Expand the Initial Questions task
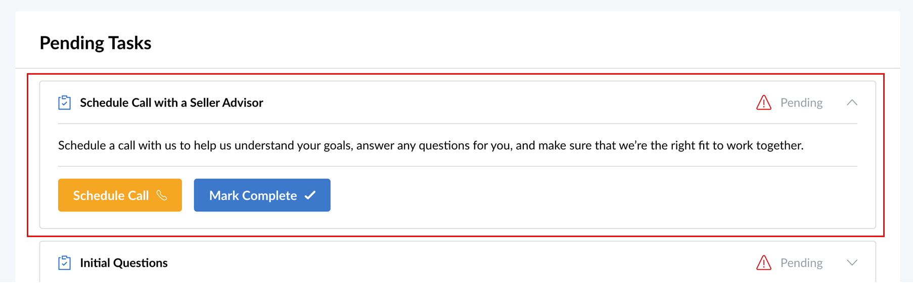This screenshot has width=913, height=283. [x=852, y=263]
